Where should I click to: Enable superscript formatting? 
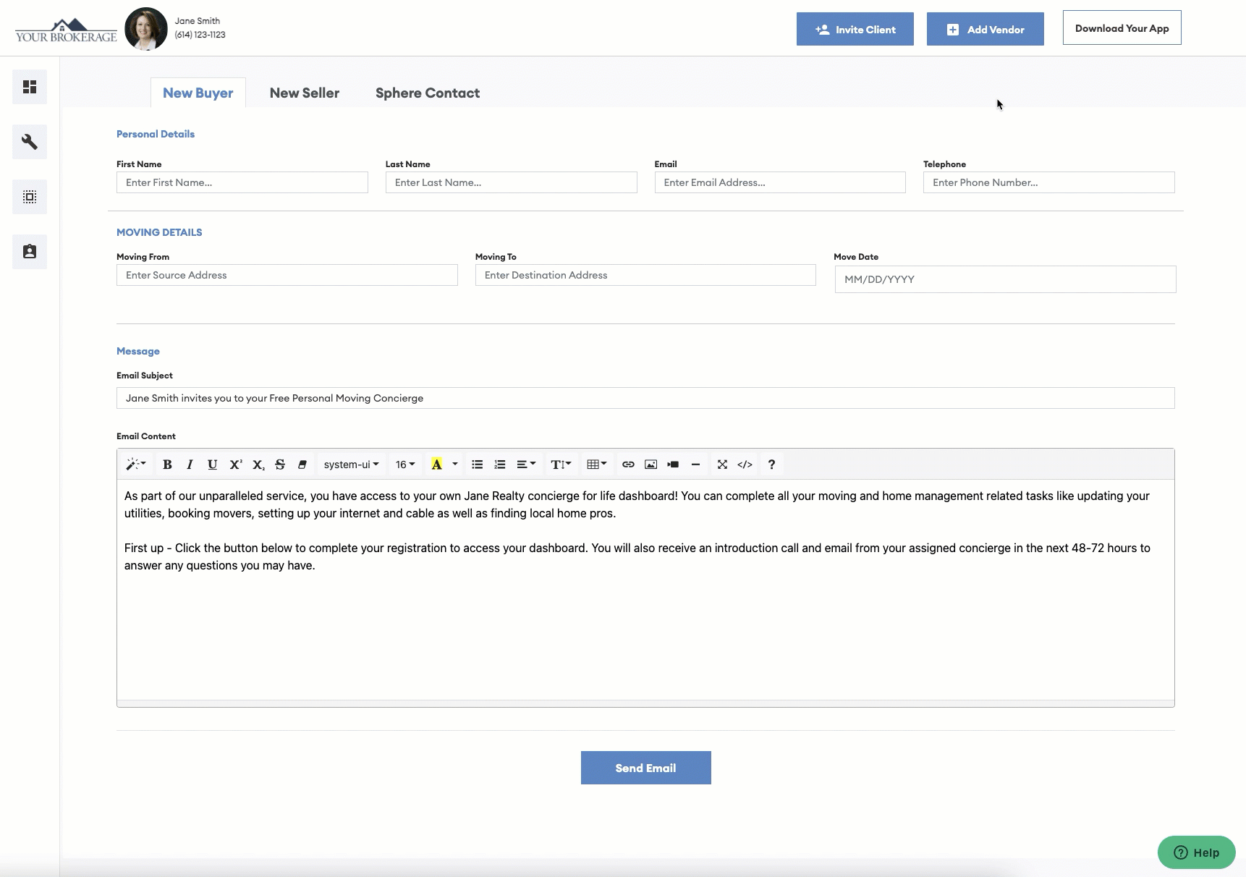(235, 465)
